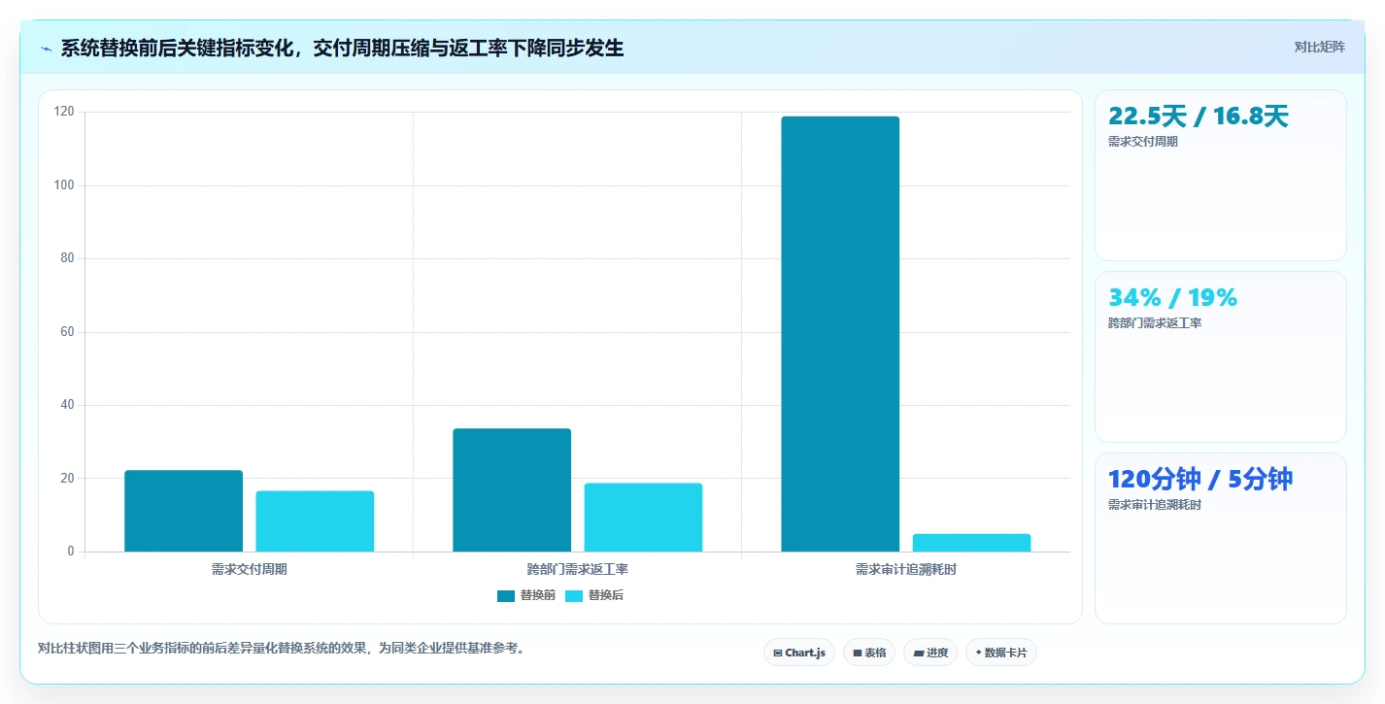Click the x-axis label 需求审计追溯耗时

pos(906,570)
